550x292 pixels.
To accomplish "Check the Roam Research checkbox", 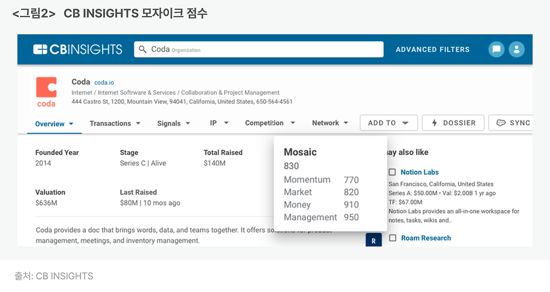I will point(392,238).
